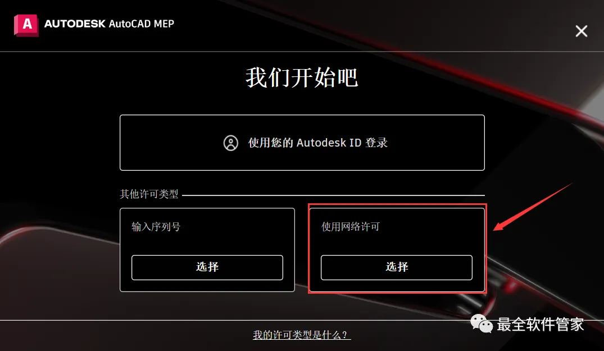Screen dimensions: 604x351
Task: Click the 使用网络许可 card label
Action: click(351, 227)
